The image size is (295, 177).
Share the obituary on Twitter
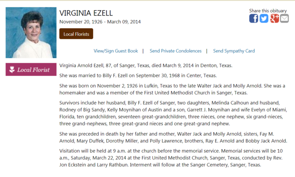[x=264, y=19]
